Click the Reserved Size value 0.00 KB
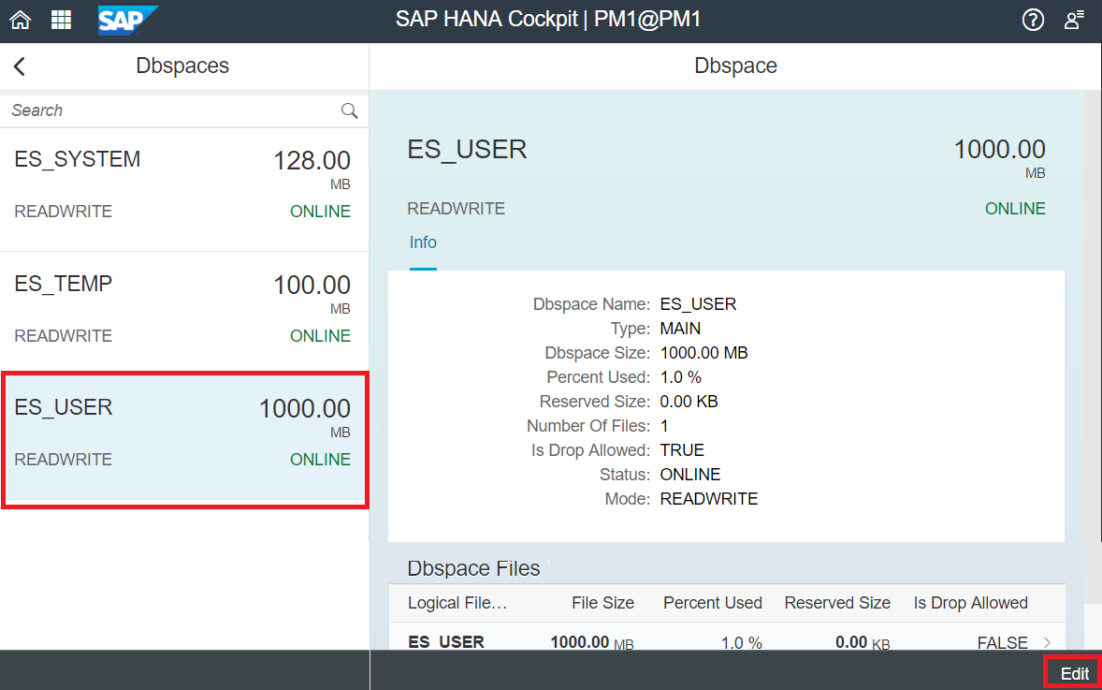 pyautogui.click(x=689, y=402)
